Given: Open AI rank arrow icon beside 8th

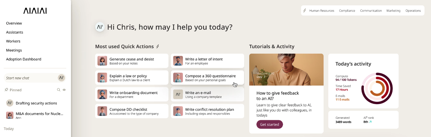Looking at the screenshot, I should [370, 122].
